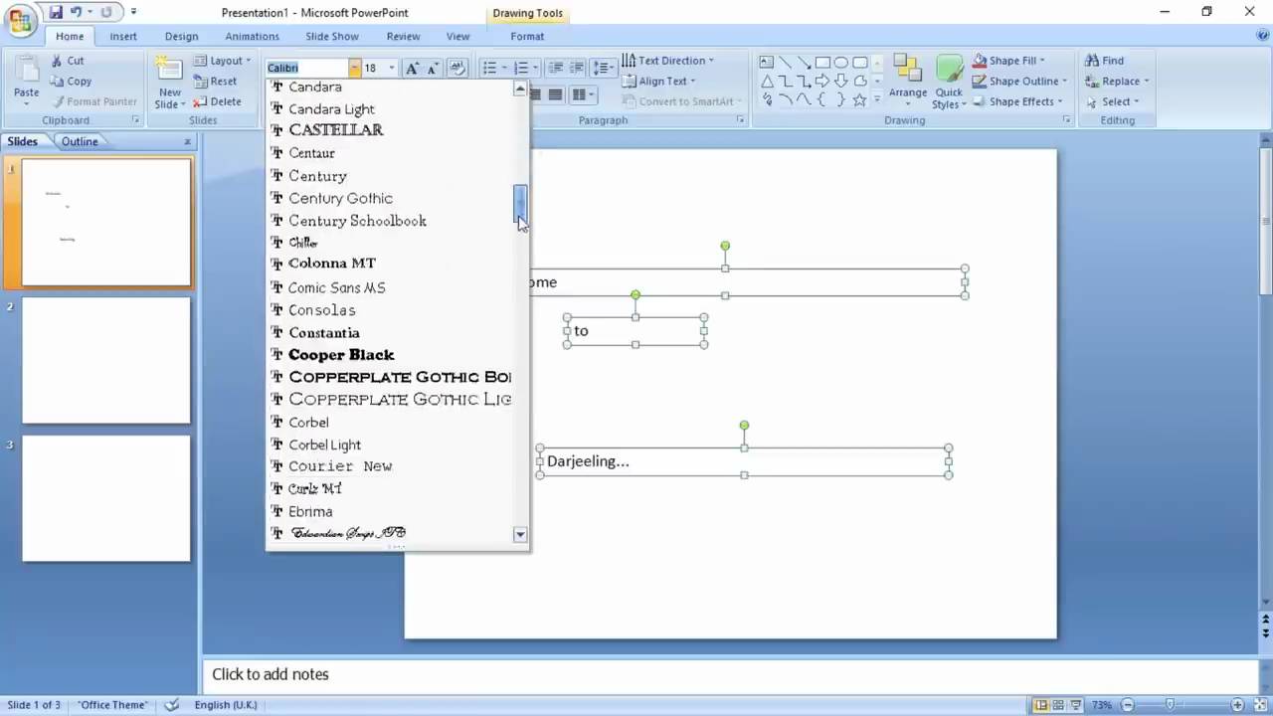Screen dimensions: 1273x716
Task: Click the Delete slide button
Action: point(217,101)
